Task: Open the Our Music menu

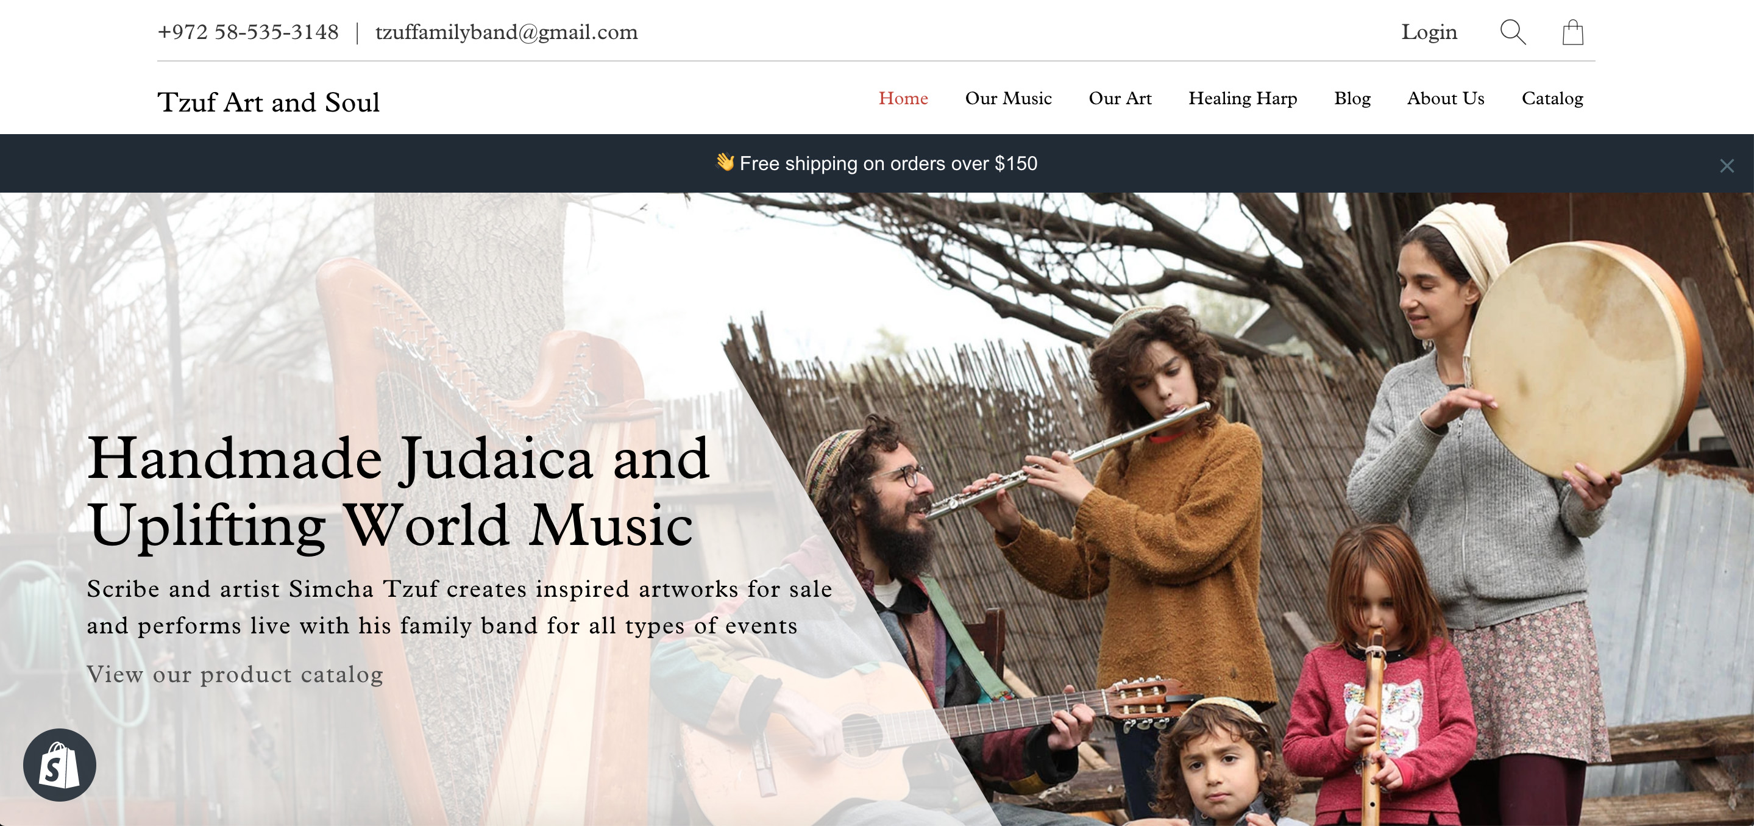Action: click(x=1008, y=98)
